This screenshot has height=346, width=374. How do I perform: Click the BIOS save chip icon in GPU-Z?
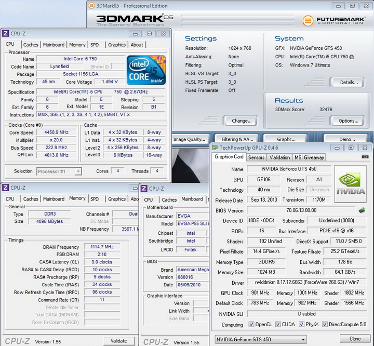[362, 210]
